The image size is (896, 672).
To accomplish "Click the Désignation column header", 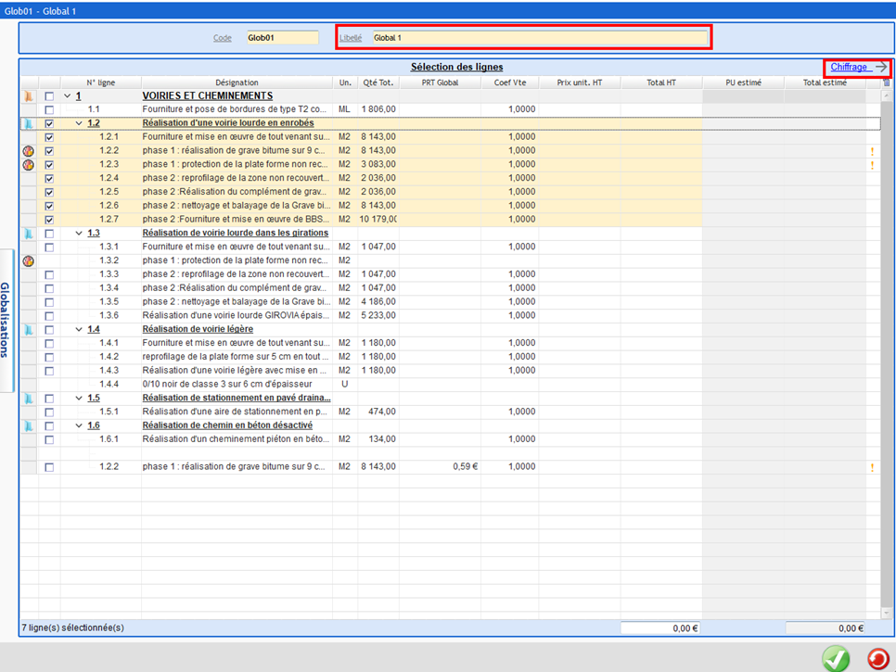I will pos(237,82).
